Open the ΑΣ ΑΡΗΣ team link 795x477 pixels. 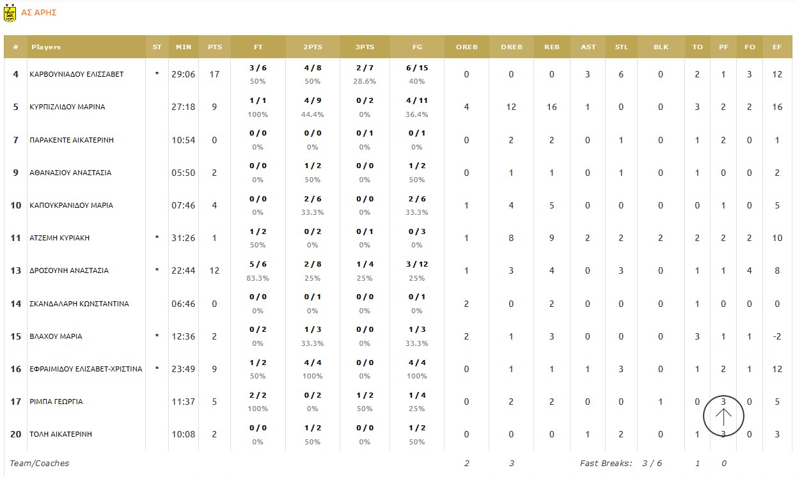click(x=38, y=12)
